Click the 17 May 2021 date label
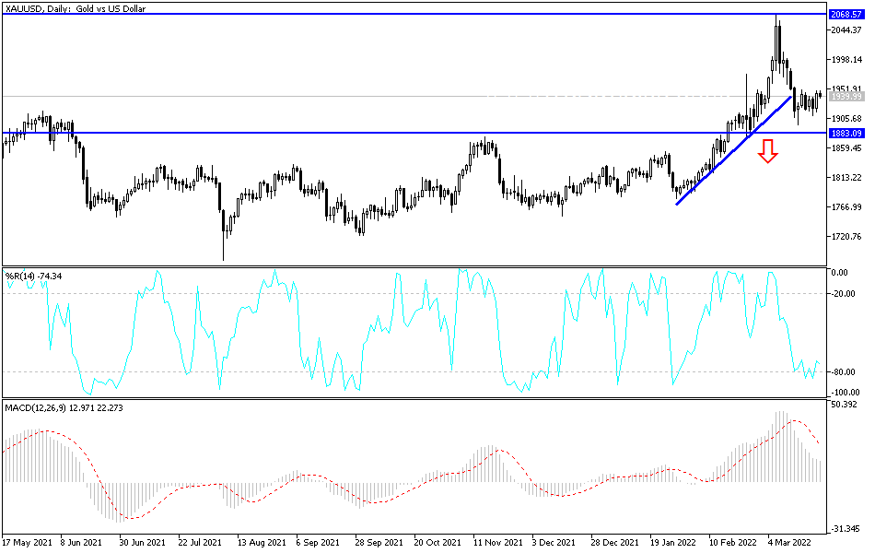 [x=28, y=542]
